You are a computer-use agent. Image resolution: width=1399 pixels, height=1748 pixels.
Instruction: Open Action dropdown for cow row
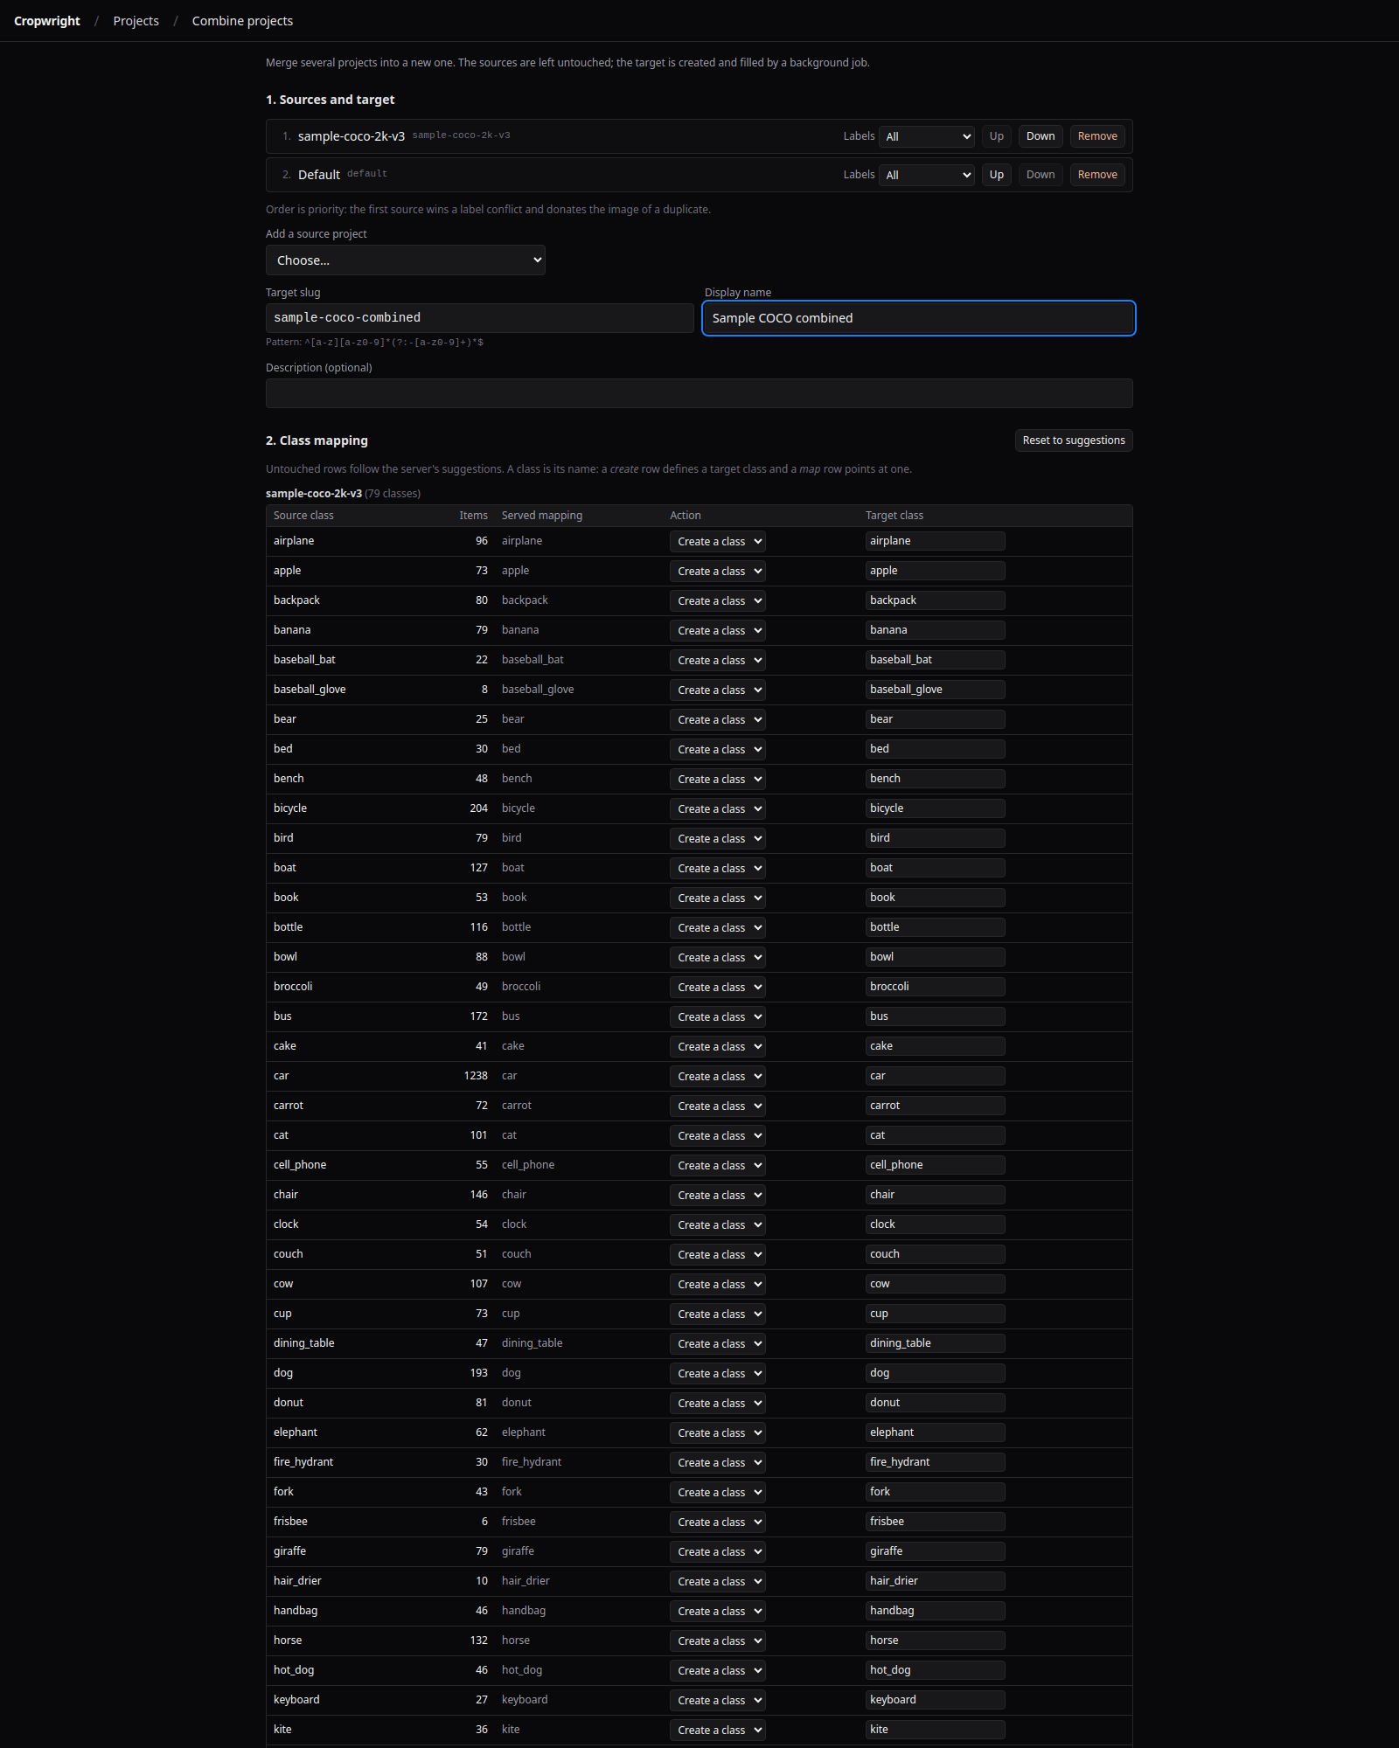pos(718,1285)
